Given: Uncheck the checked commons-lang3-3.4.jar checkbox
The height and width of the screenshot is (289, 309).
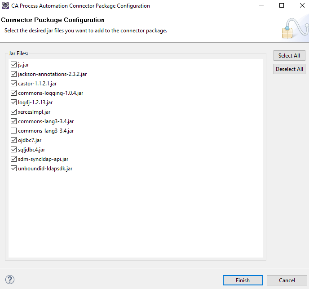Looking at the screenshot, I should pos(13,121).
